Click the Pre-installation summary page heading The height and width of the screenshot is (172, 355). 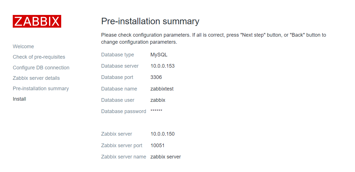(150, 21)
